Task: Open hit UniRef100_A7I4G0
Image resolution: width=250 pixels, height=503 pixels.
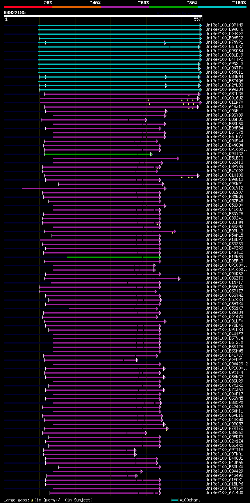Action: pos(224,493)
